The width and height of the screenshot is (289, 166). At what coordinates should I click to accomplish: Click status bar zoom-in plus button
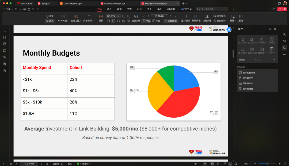280,164
